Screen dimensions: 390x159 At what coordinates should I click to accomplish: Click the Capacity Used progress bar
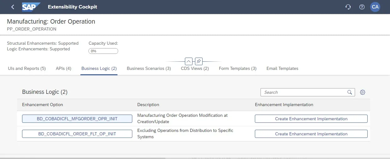(x=103, y=51)
